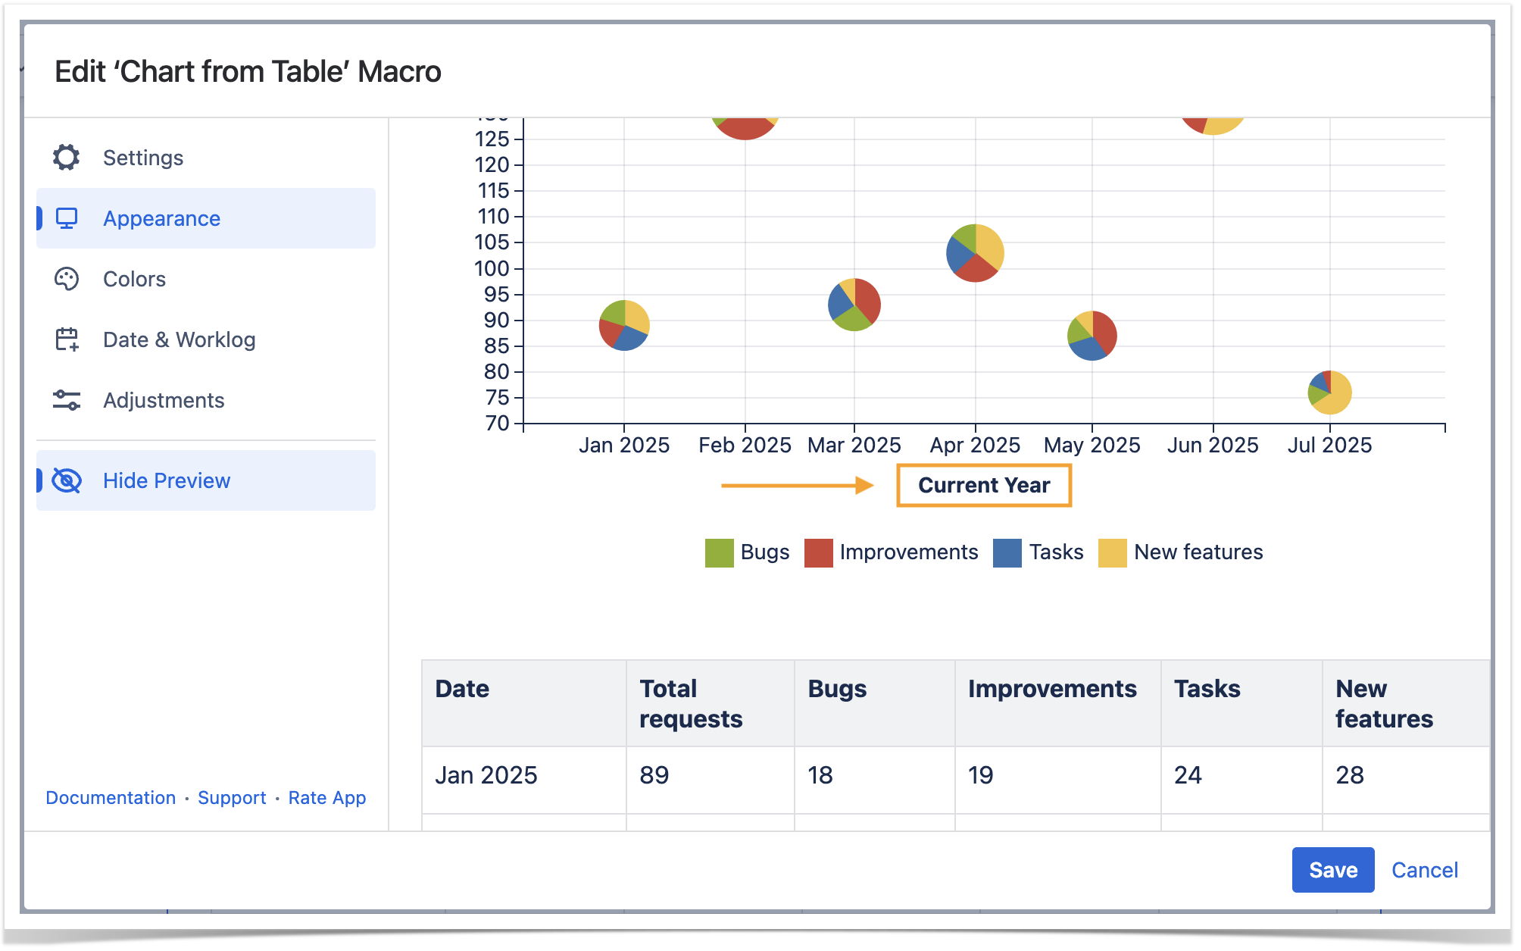Switch to Date & Worklog tab
1521x951 pixels.
[x=179, y=339]
